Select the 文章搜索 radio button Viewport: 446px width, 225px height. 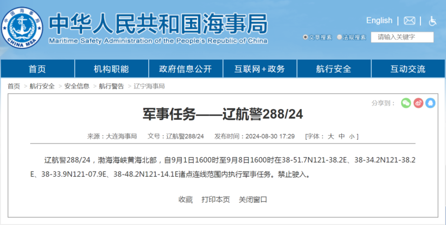[305, 37]
